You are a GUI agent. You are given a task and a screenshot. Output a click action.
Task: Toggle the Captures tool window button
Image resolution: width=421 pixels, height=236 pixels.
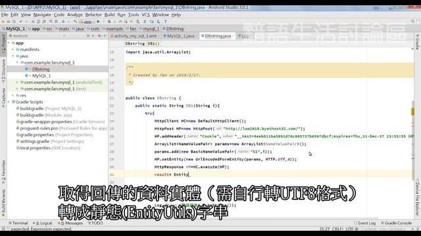click(x=3, y=98)
